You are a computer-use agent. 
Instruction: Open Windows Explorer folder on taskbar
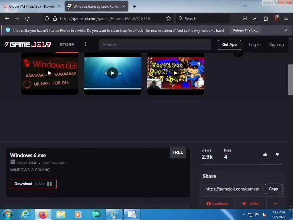coord(61,214)
